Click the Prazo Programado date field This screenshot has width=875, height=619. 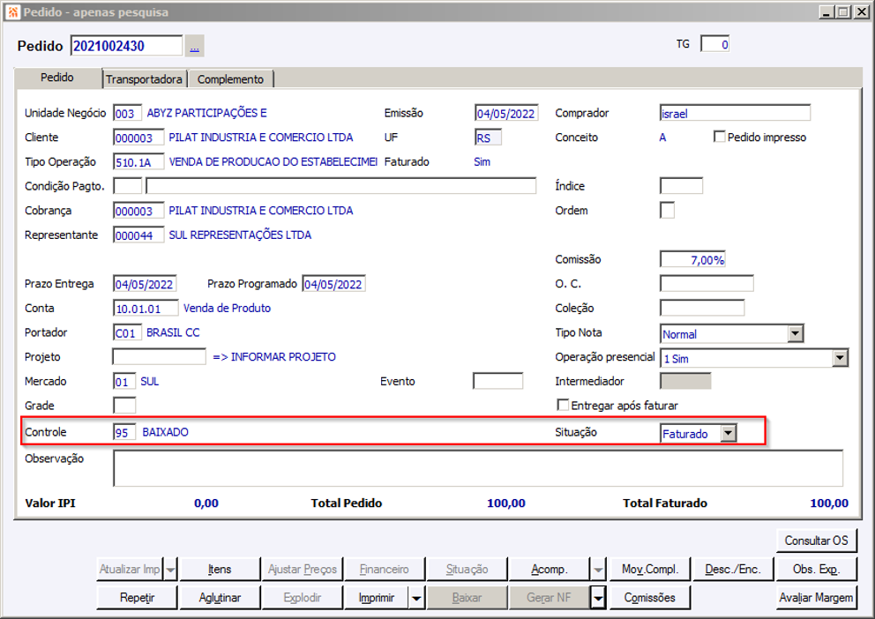pos(333,284)
